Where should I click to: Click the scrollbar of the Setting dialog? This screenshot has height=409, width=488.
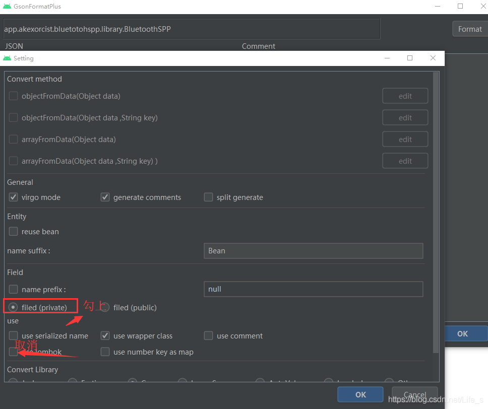click(437, 201)
